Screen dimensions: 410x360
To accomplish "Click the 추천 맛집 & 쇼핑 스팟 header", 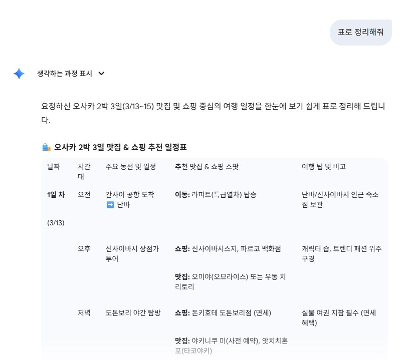I will point(210,167).
